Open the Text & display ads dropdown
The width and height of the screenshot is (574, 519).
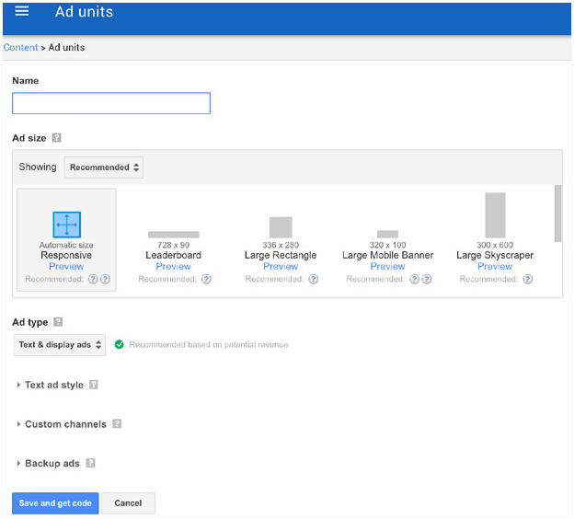(x=60, y=345)
